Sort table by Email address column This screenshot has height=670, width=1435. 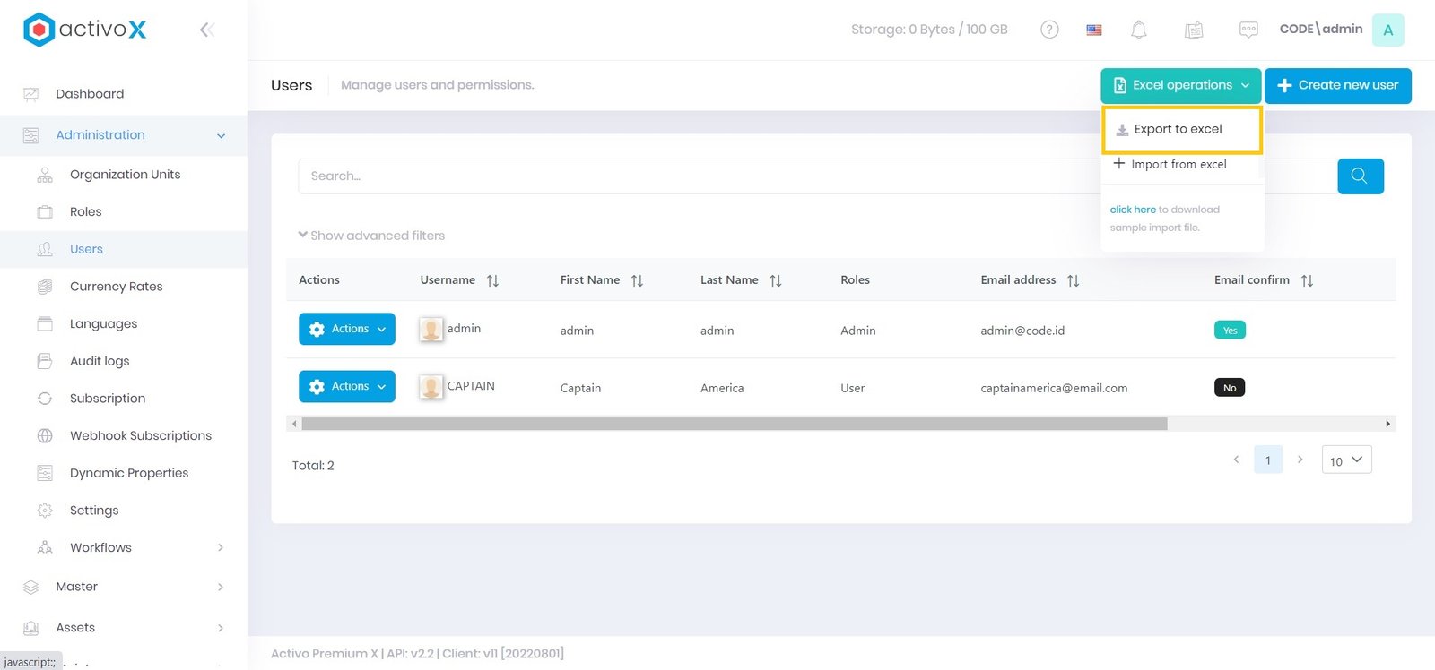click(1073, 280)
